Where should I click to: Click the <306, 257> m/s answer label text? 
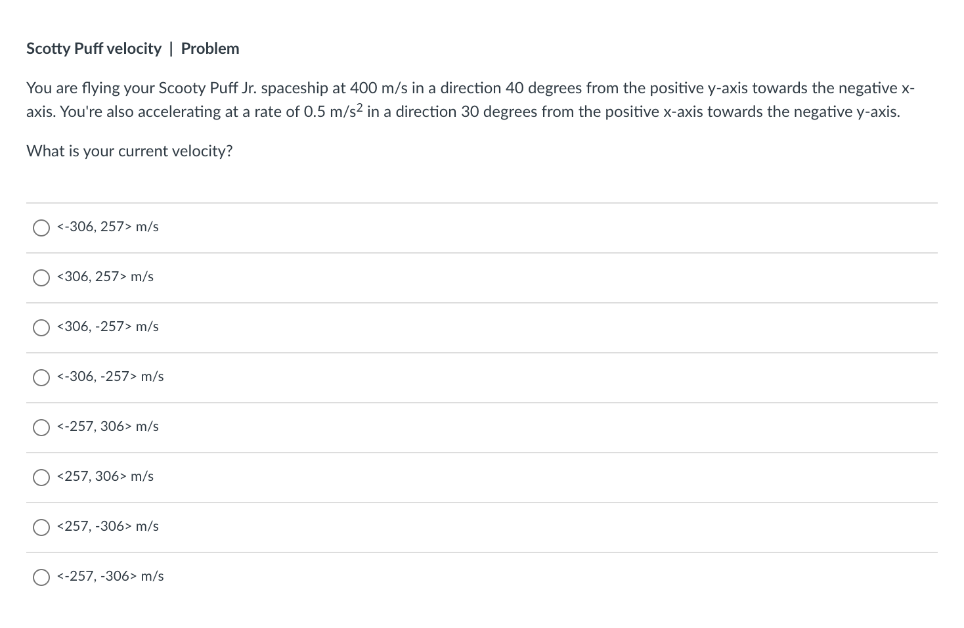point(105,277)
